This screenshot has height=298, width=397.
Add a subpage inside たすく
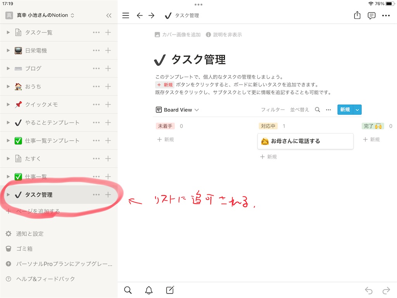[x=108, y=159]
